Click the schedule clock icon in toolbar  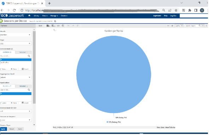(63, 25)
